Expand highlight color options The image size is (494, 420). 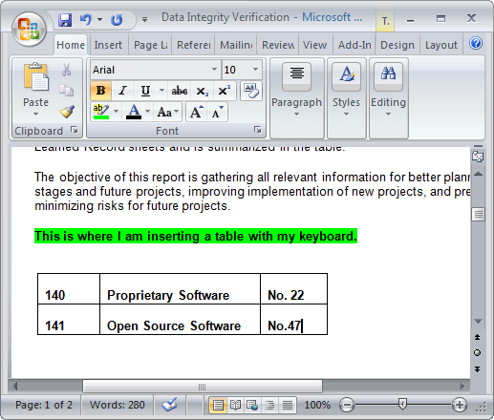[x=116, y=112]
